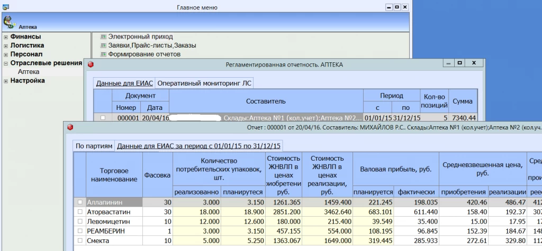Switch to the Оперативный мониторинг ЛС tab
This screenshot has width=542, height=251.
tap(204, 83)
